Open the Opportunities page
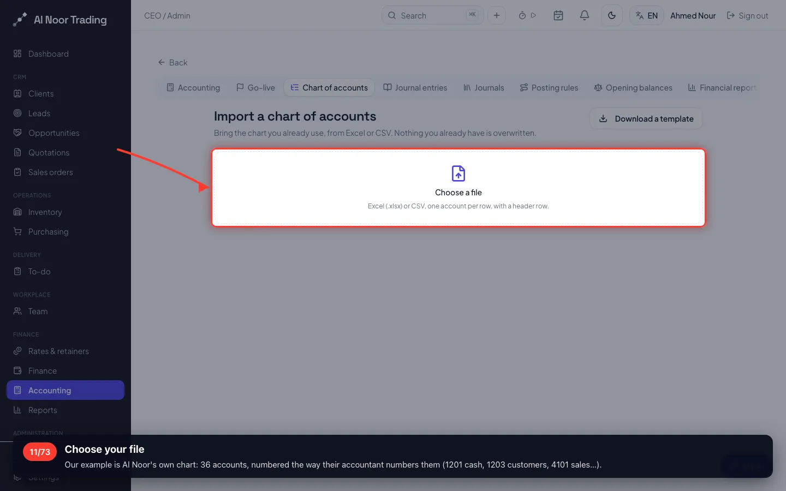 pyautogui.click(x=65, y=133)
